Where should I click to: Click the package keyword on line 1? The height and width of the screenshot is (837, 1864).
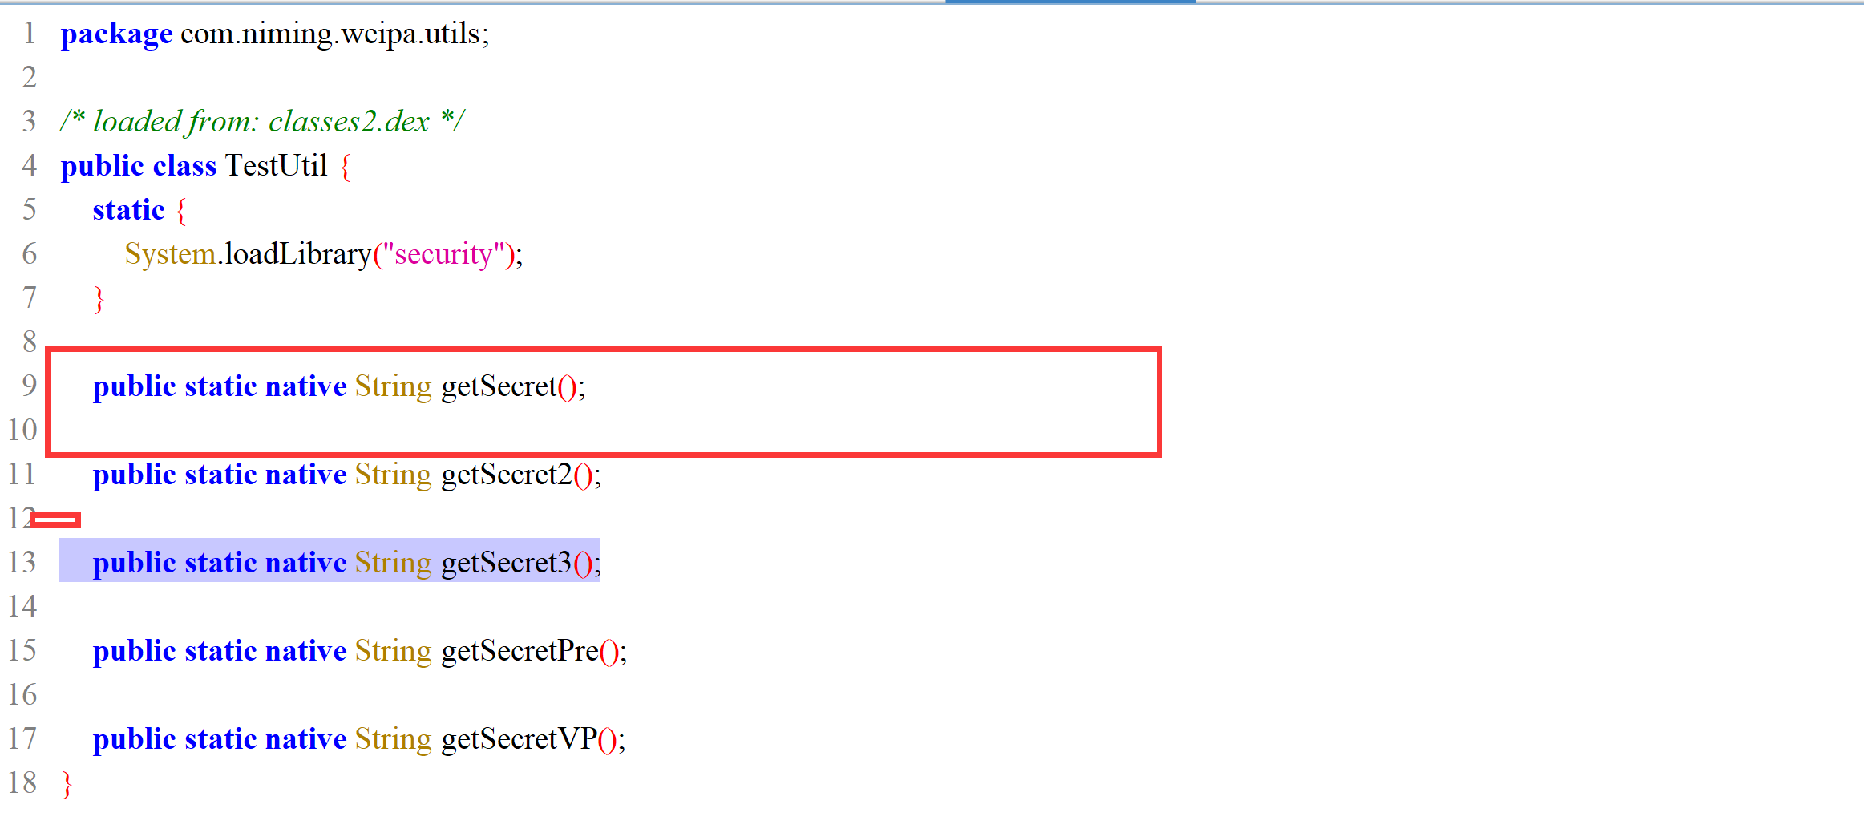pos(116,34)
